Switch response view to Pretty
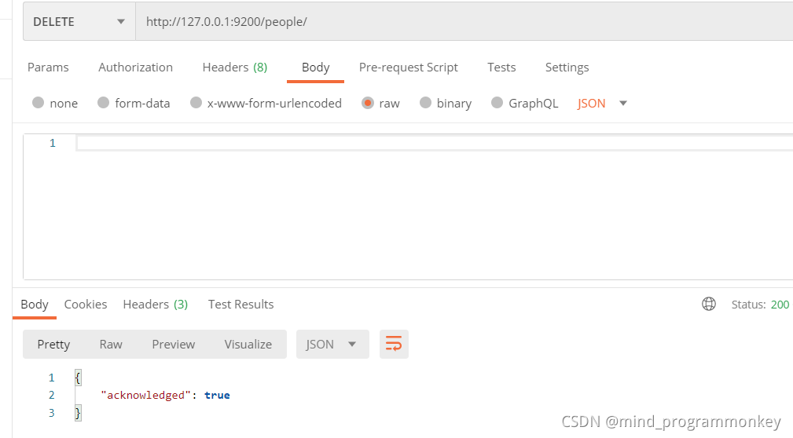The image size is (793, 438). click(53, 344)
